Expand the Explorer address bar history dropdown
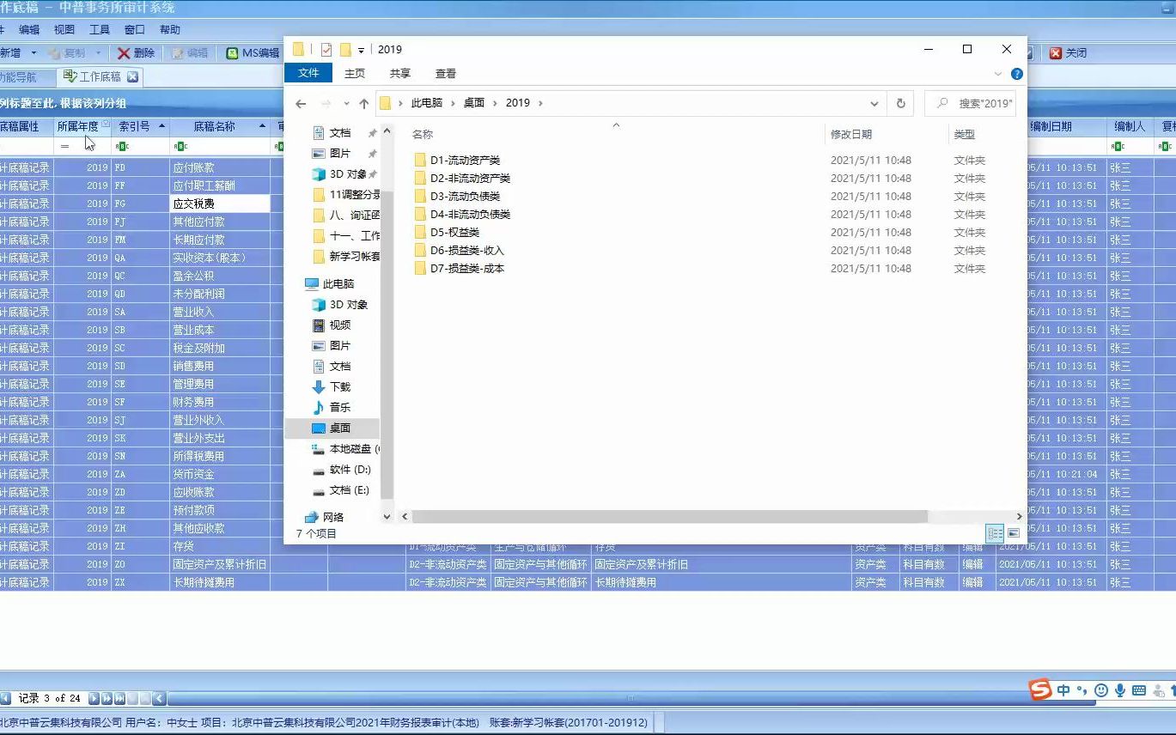The height and width of the screenshot is (735, 1176). click(874, 103)
